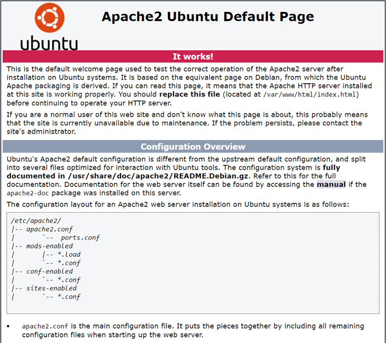Click the Ubuntu logo image
This screenshot has width=386, height=343.
point(49,26)
